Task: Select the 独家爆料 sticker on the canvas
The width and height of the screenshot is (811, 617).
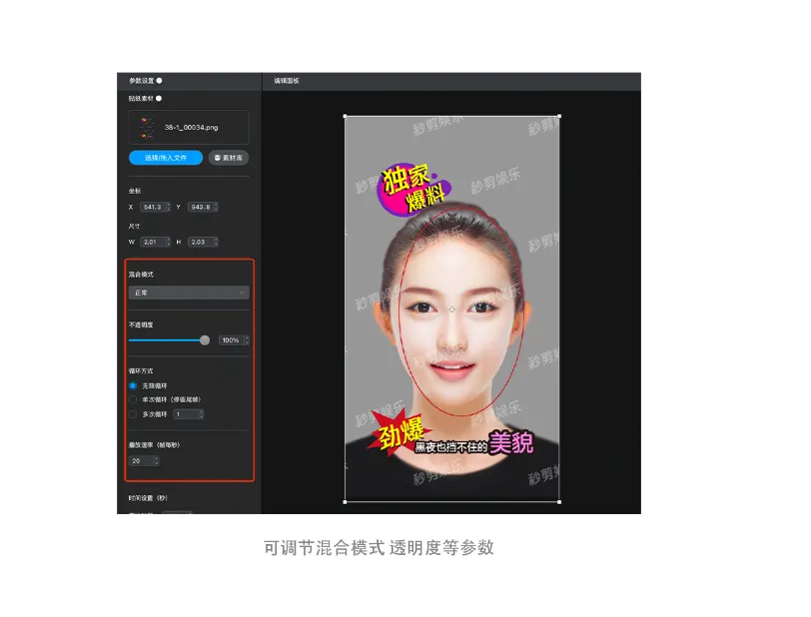Action: [x=413, y=190]
